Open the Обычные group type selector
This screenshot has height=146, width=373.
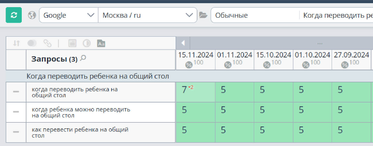pyautogui.click(x=255, y=15)
